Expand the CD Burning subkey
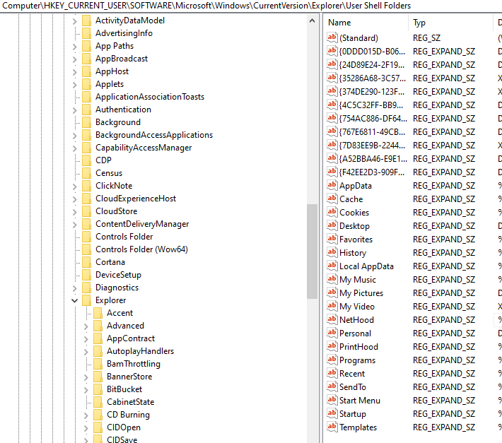502x443 pixels. pyautogui.click(x=86, y=416)
